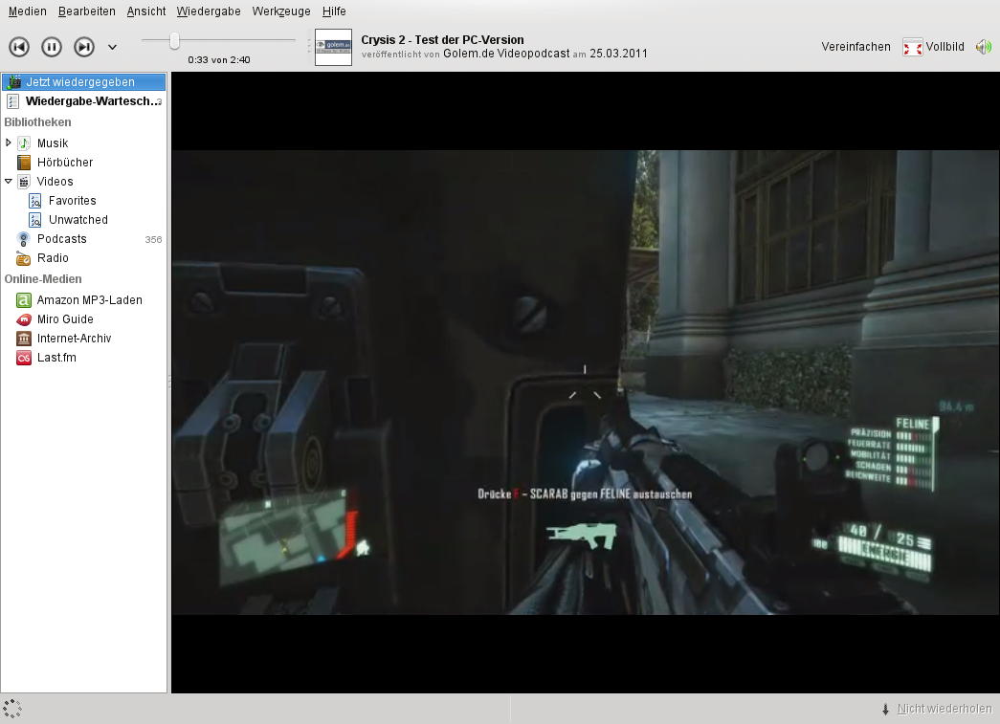1000x724 pixels.
Task: Expand the Musik library tree
Action: pyautogui.click(x=9, y=143)
